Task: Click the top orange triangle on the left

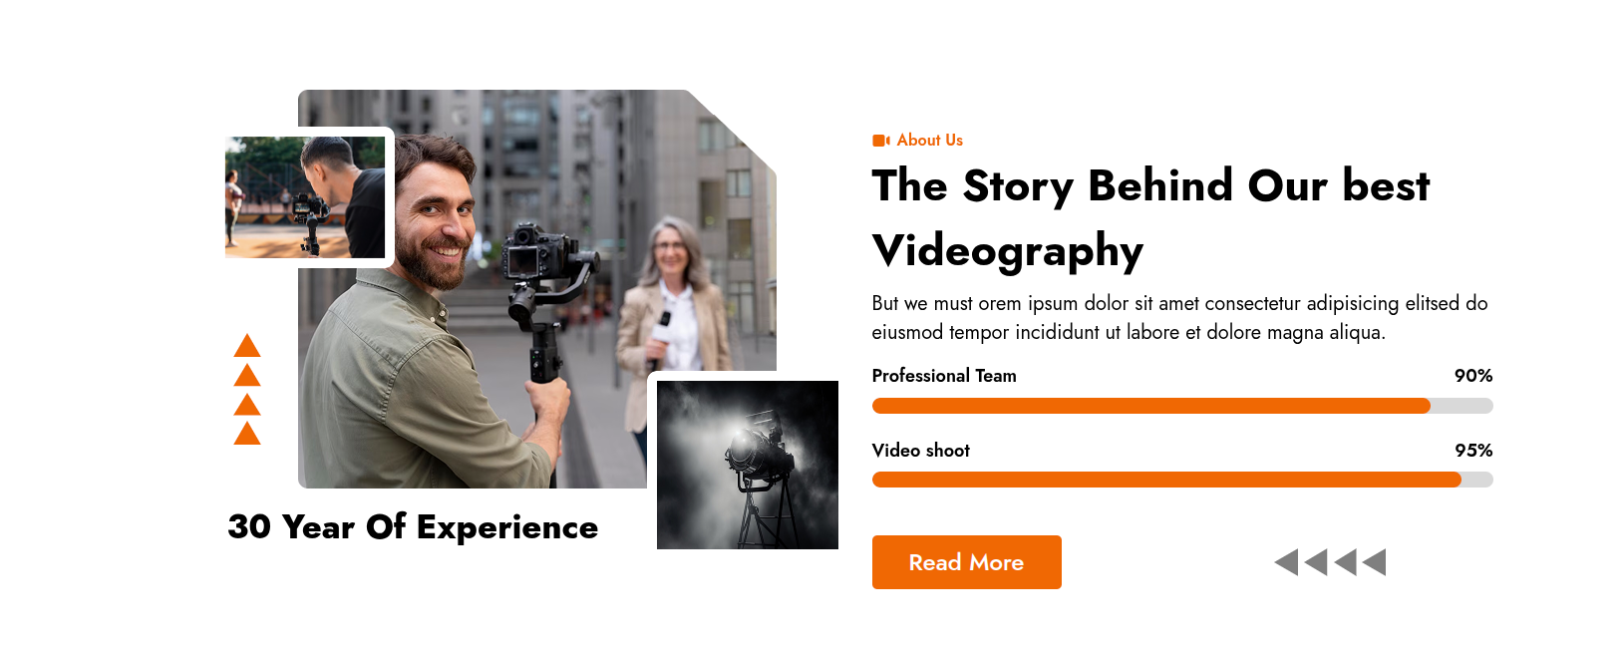Action: click(247, 346)
